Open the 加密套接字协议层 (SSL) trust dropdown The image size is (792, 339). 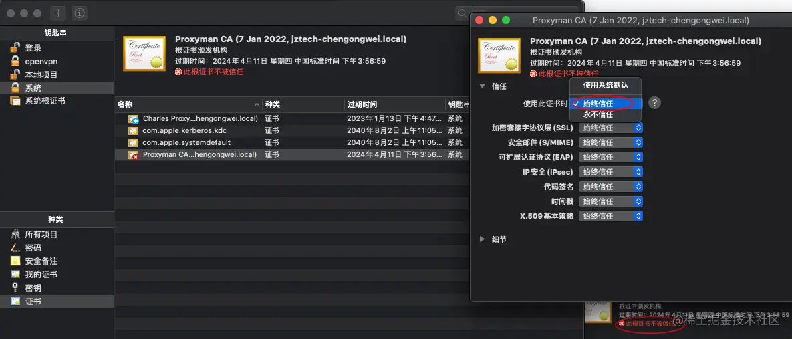(611, 128)
